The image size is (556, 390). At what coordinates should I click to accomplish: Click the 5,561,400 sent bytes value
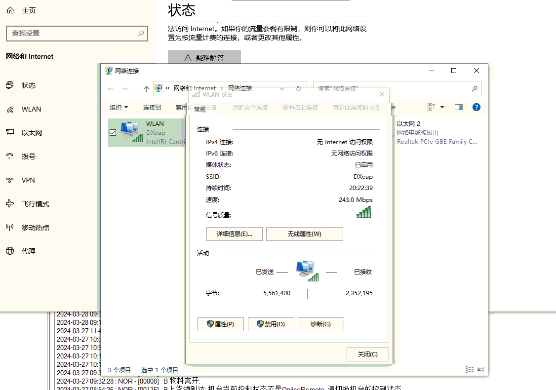pyautogui.click(x=277, y=293)
